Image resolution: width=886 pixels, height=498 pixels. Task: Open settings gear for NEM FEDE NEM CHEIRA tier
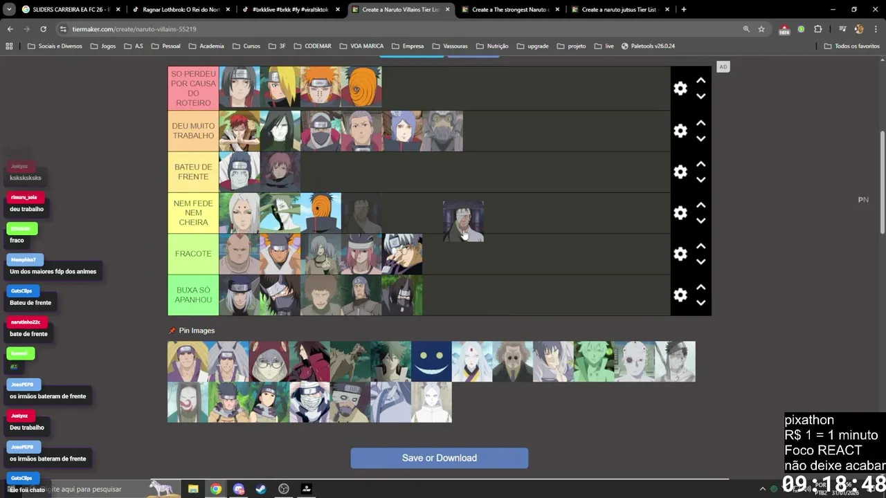point(680,213)
